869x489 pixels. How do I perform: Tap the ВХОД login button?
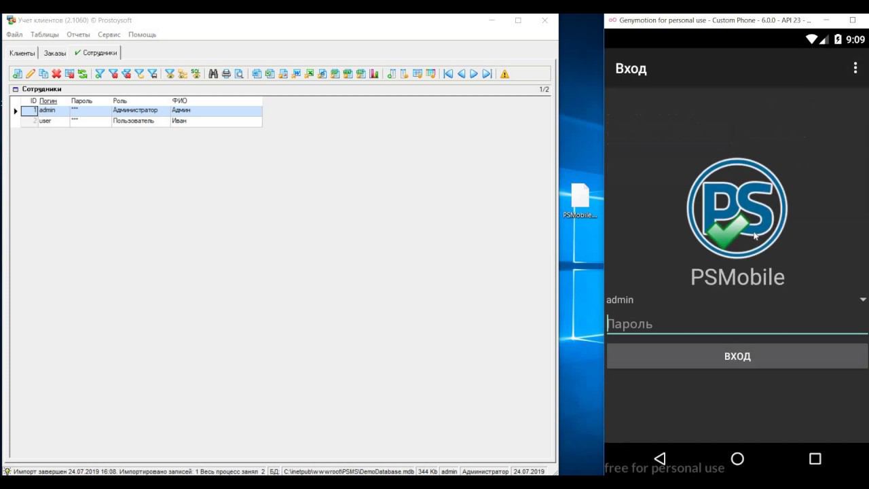[x=737, y=356]
